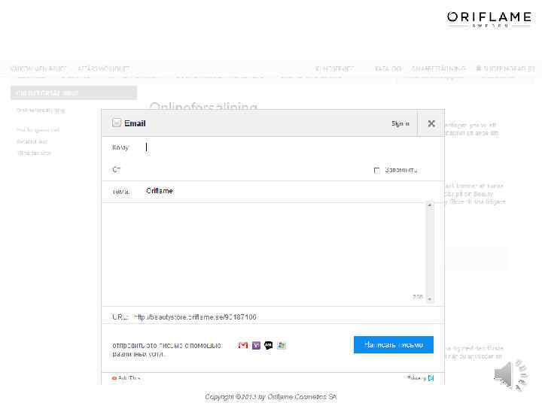The width and height of the screenshot is (542, 406).
Task: Click the Oriflame Sweden logo
Action: coord(489,19)
